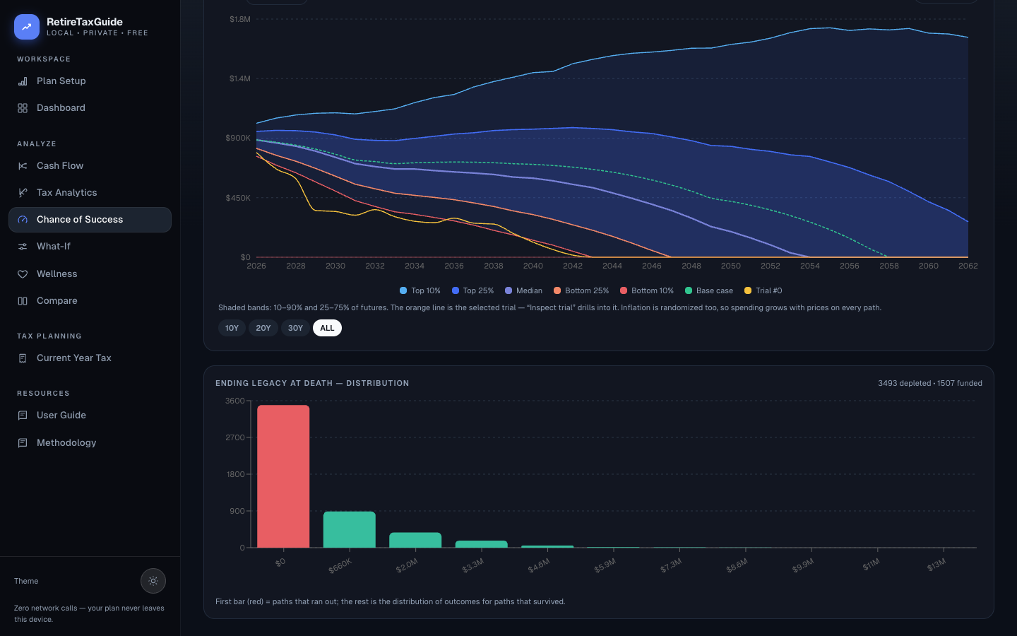Open Plan Setup page
The height and width of the screenshot is (636, 1017).
90,81
